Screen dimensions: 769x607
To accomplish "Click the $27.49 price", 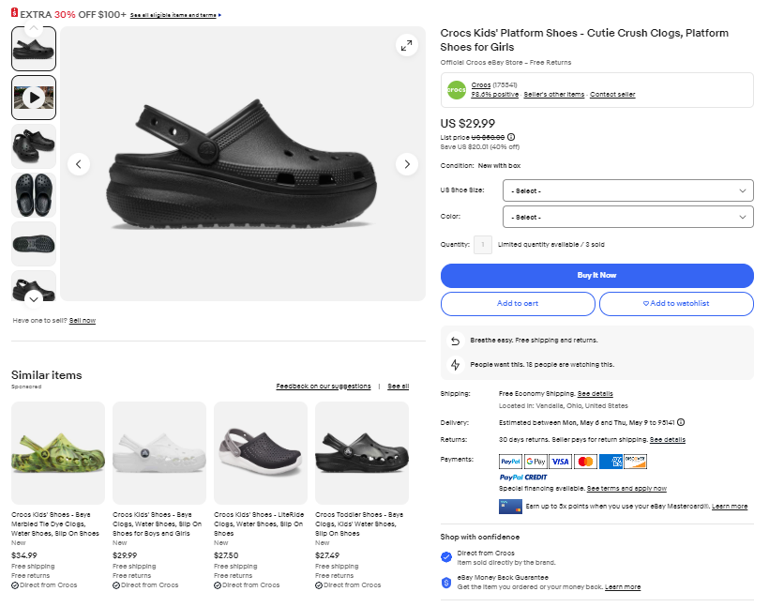I will click(x=327, y=555).
